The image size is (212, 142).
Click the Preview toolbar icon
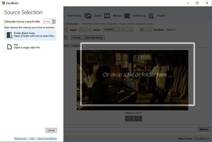tap(107, 16)
